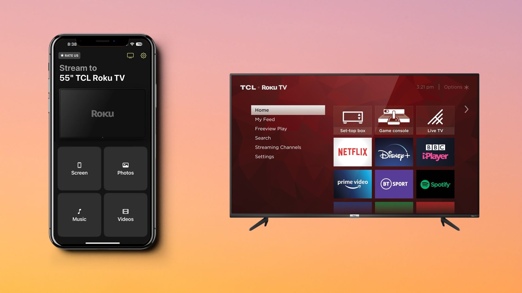
Task: Launch Amazon Prime Video app
Action: pos(352,184)
